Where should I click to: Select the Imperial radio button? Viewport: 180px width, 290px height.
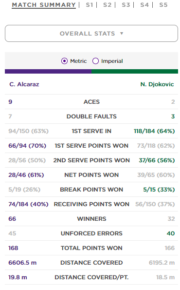pyautogui.click(x=95, y=61)
